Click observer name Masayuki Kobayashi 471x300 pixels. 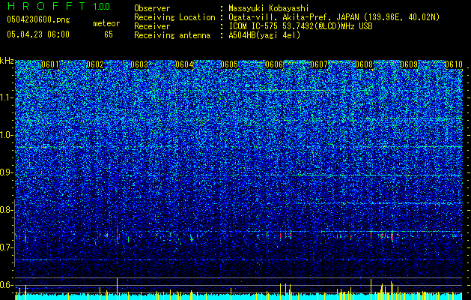coord(269,8)
